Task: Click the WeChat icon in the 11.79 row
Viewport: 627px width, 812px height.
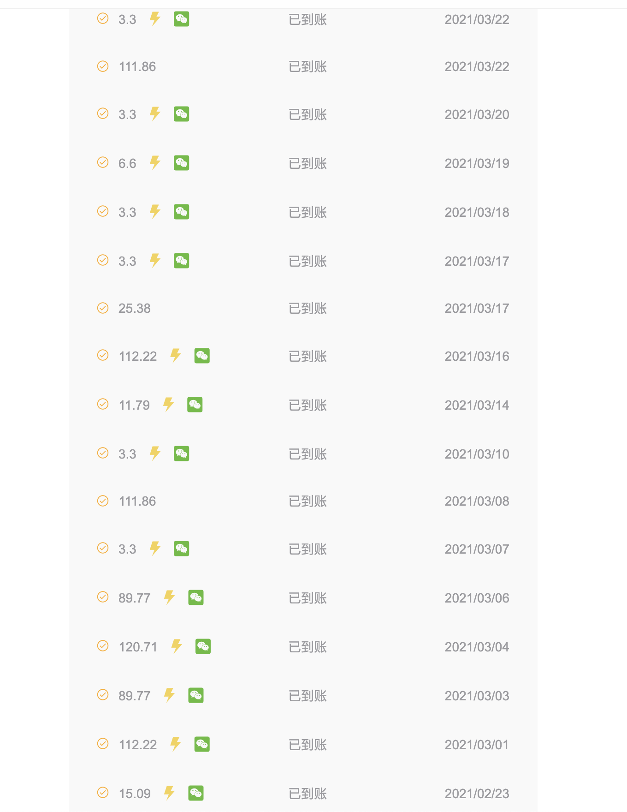Action: (195, 405)
